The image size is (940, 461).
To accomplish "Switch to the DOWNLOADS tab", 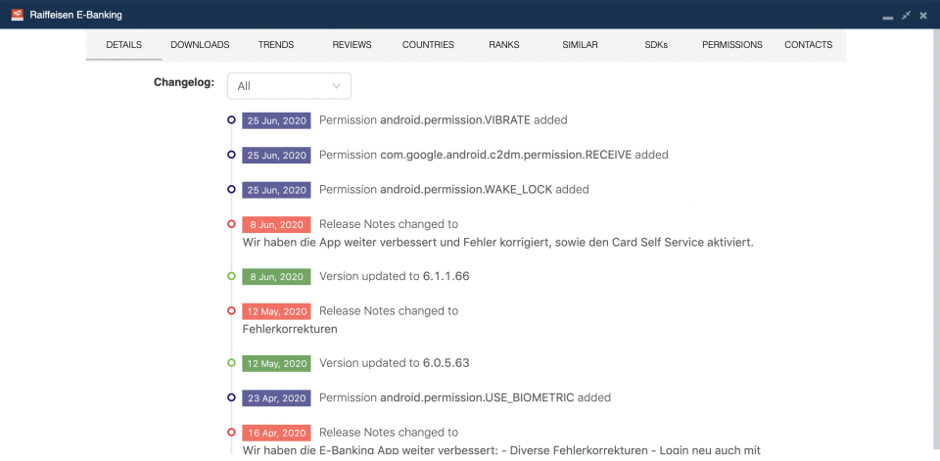I will coord(200,44).
